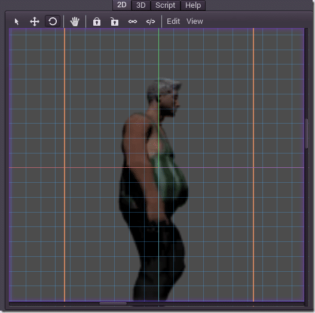This screenshot has height=313, width=315.
Task: Lock the selected object with closed padlock
Action: (97, 22)
